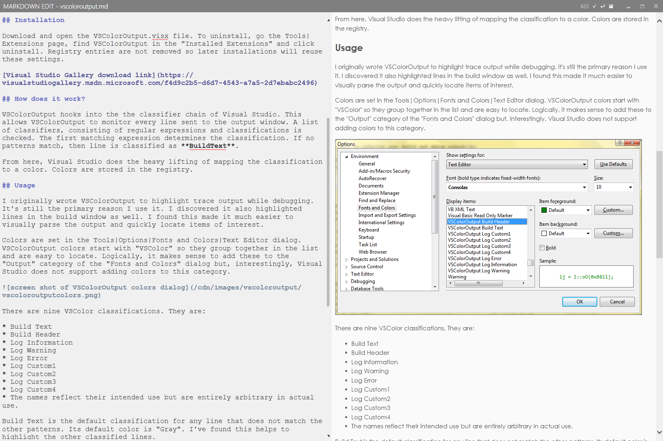This screenshot has width=663, height=441.
Task: Click the preview pane scrollbar thumb
Action: (x=659, y=204)
